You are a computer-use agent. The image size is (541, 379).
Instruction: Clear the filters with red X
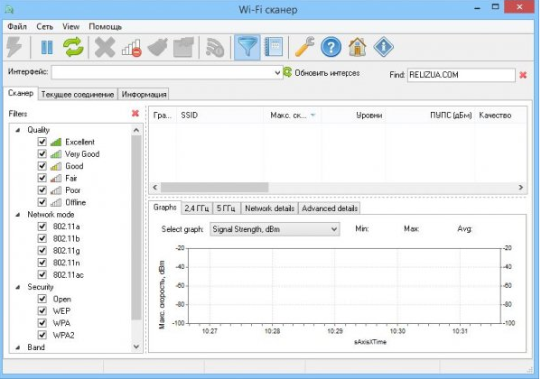[135, 114]
